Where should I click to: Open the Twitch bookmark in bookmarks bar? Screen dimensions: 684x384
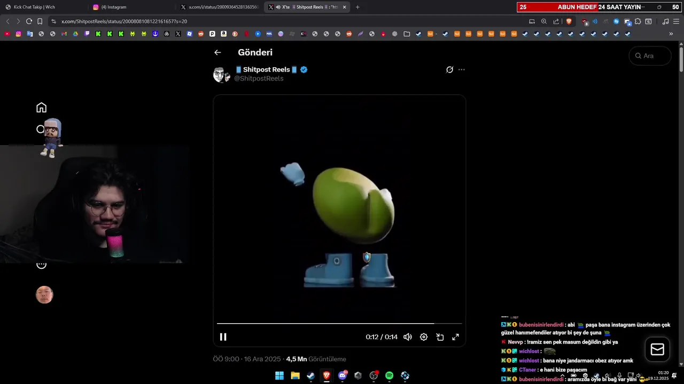[87, 34]
